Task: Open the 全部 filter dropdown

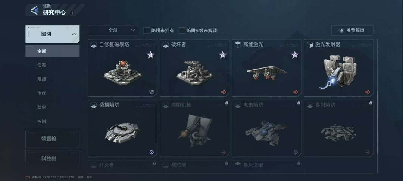Action: pyautogui.click(x=113, y=30)
